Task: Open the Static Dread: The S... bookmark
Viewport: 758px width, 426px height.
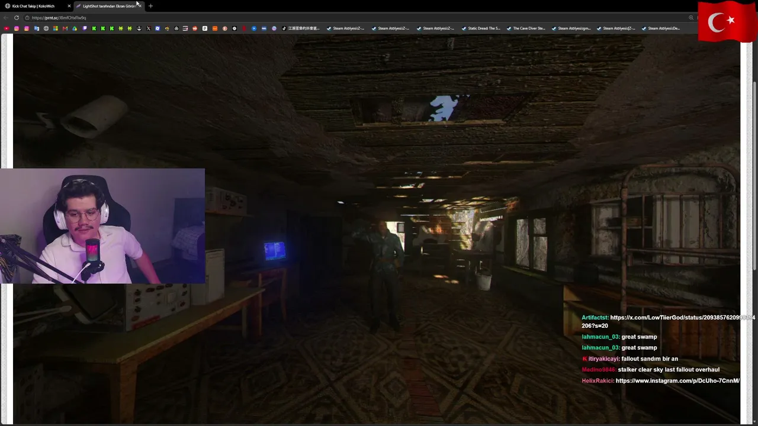Action: click(481, 28)
